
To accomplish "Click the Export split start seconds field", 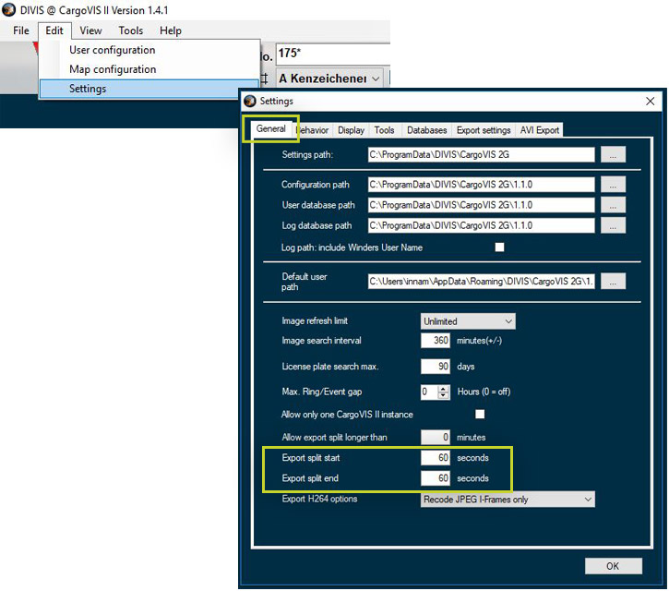I will pos(436,458).
